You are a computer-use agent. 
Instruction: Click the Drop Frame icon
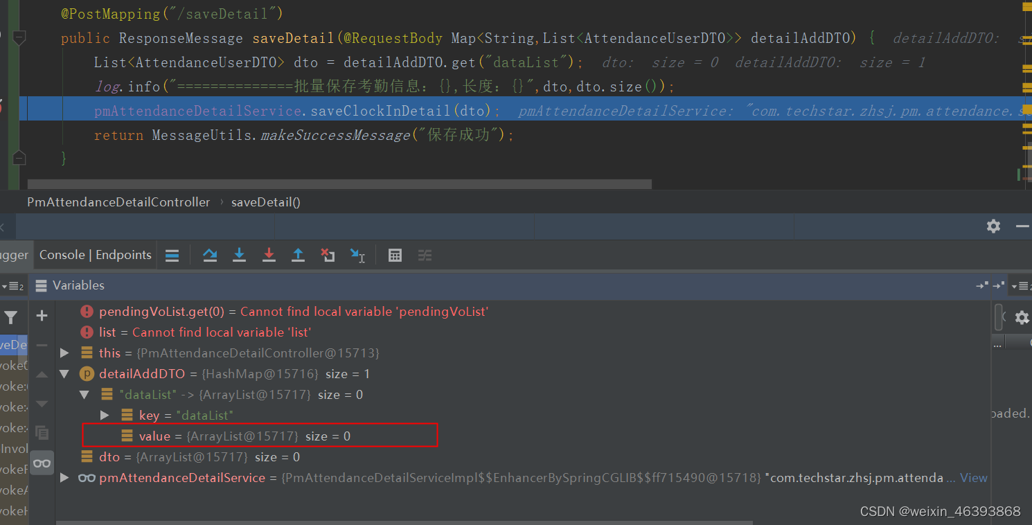coord(328,255)
